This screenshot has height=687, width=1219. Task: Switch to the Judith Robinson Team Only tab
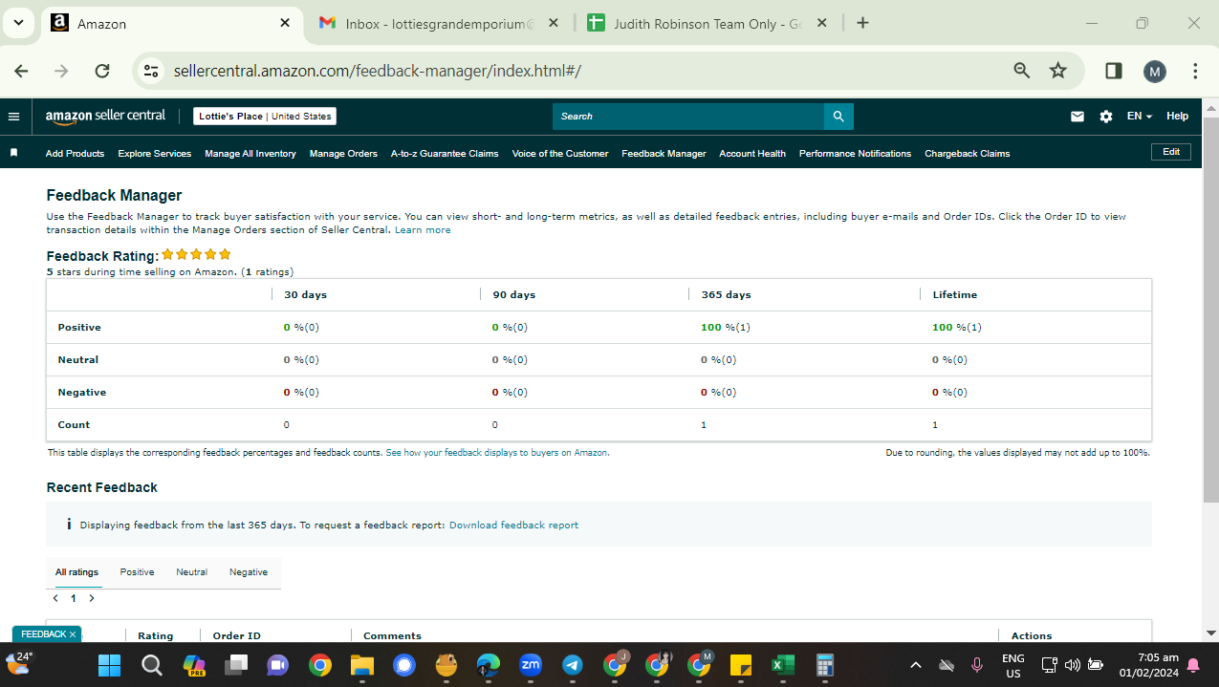pos(707,23)
